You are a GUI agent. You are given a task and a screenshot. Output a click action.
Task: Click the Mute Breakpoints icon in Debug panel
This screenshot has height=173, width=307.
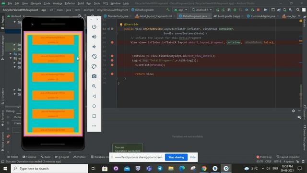tap(8, 142)
